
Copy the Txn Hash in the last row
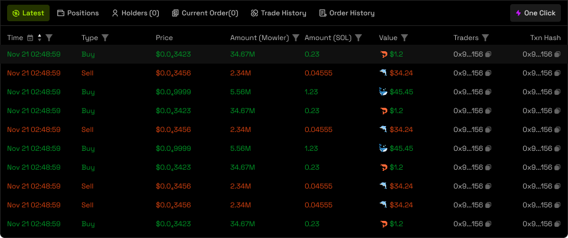557,224
